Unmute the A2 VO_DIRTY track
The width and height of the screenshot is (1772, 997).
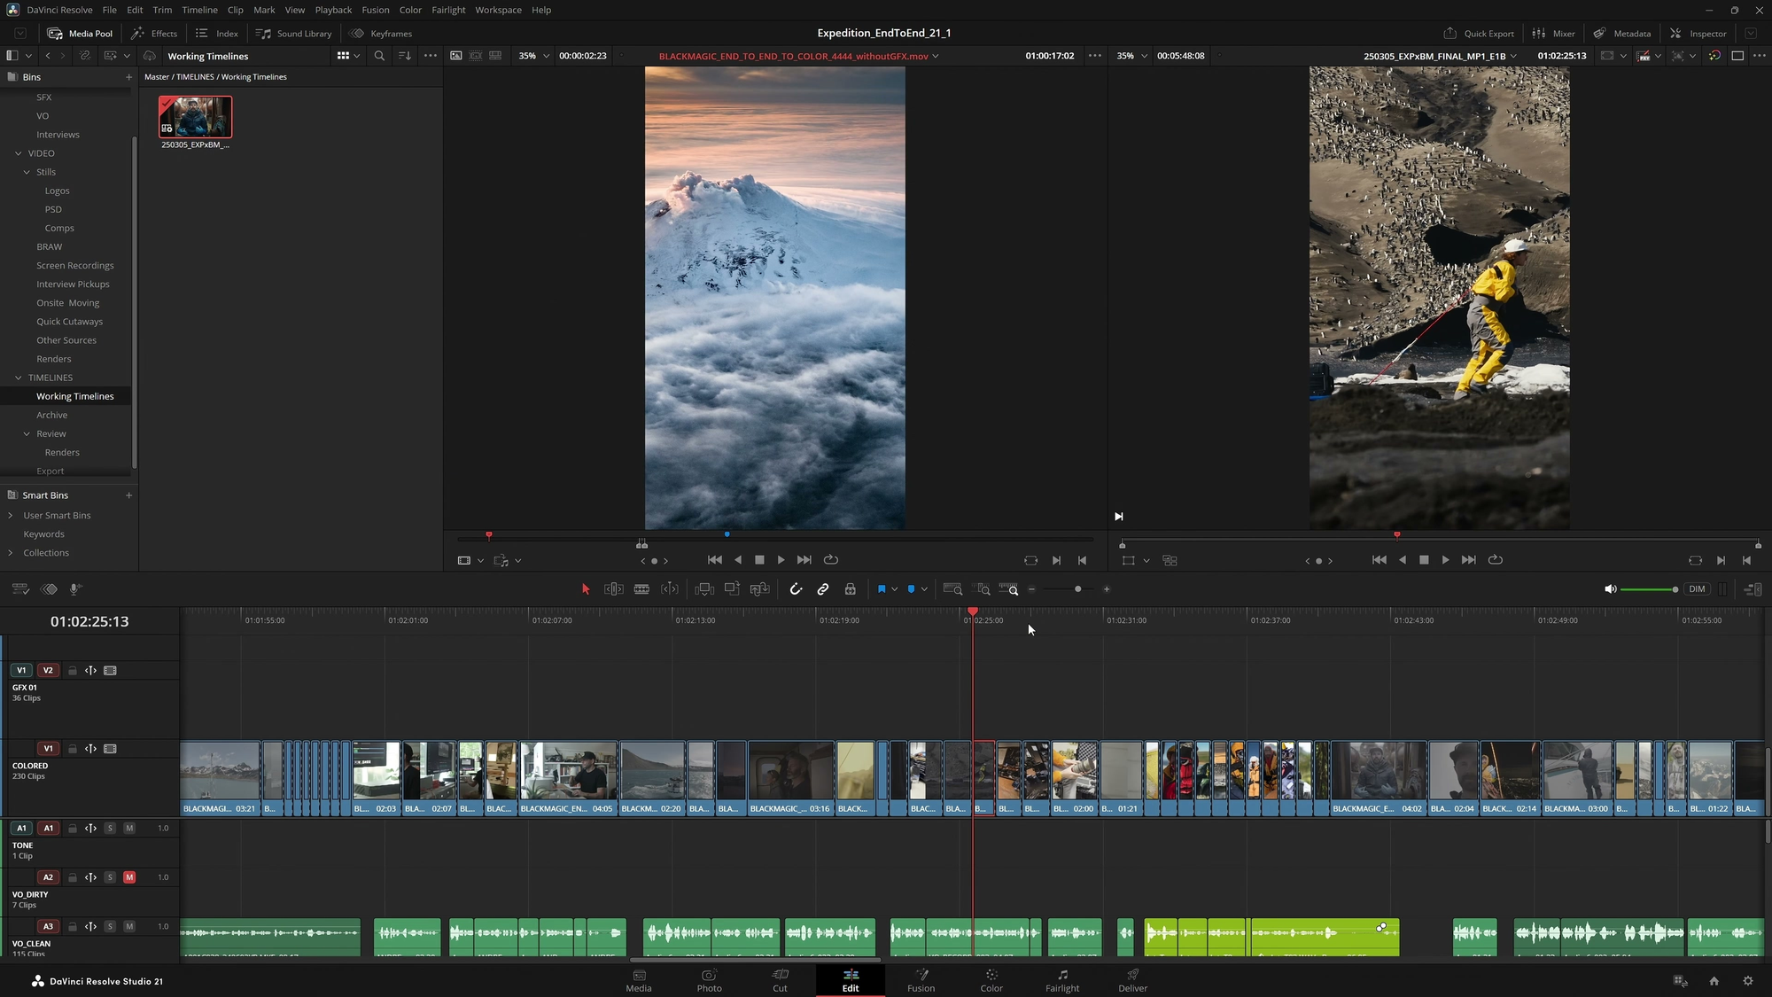pos(129,877)
